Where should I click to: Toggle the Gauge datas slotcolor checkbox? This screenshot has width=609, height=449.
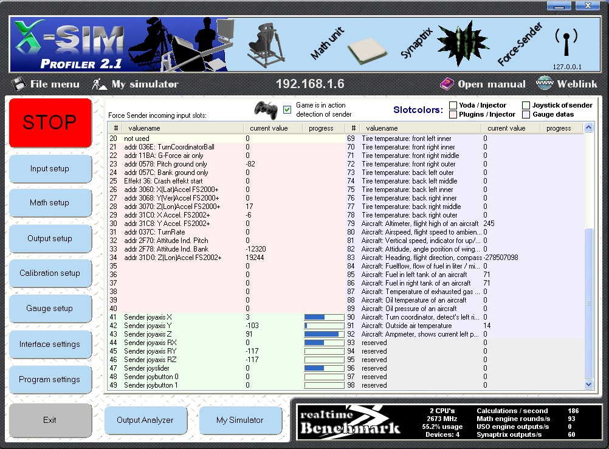(x=526, y=115)
